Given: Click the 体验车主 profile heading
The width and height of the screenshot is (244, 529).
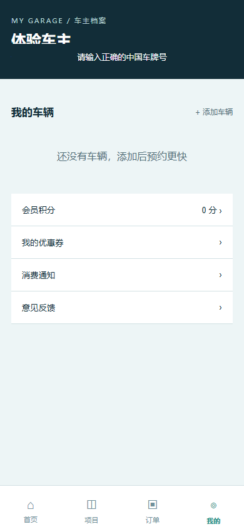Looking at the screenshot, I should 41,38.
